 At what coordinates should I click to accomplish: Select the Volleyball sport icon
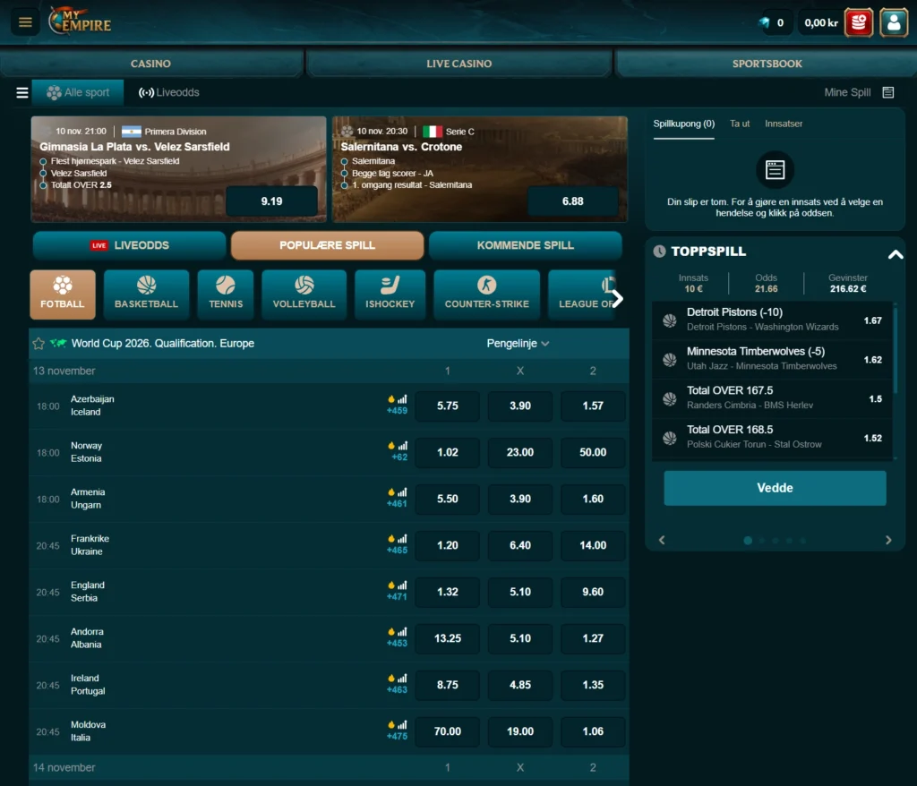(x=304, y=294)
